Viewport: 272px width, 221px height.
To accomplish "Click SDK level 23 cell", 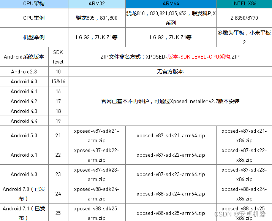I will [x=58, y=174].
